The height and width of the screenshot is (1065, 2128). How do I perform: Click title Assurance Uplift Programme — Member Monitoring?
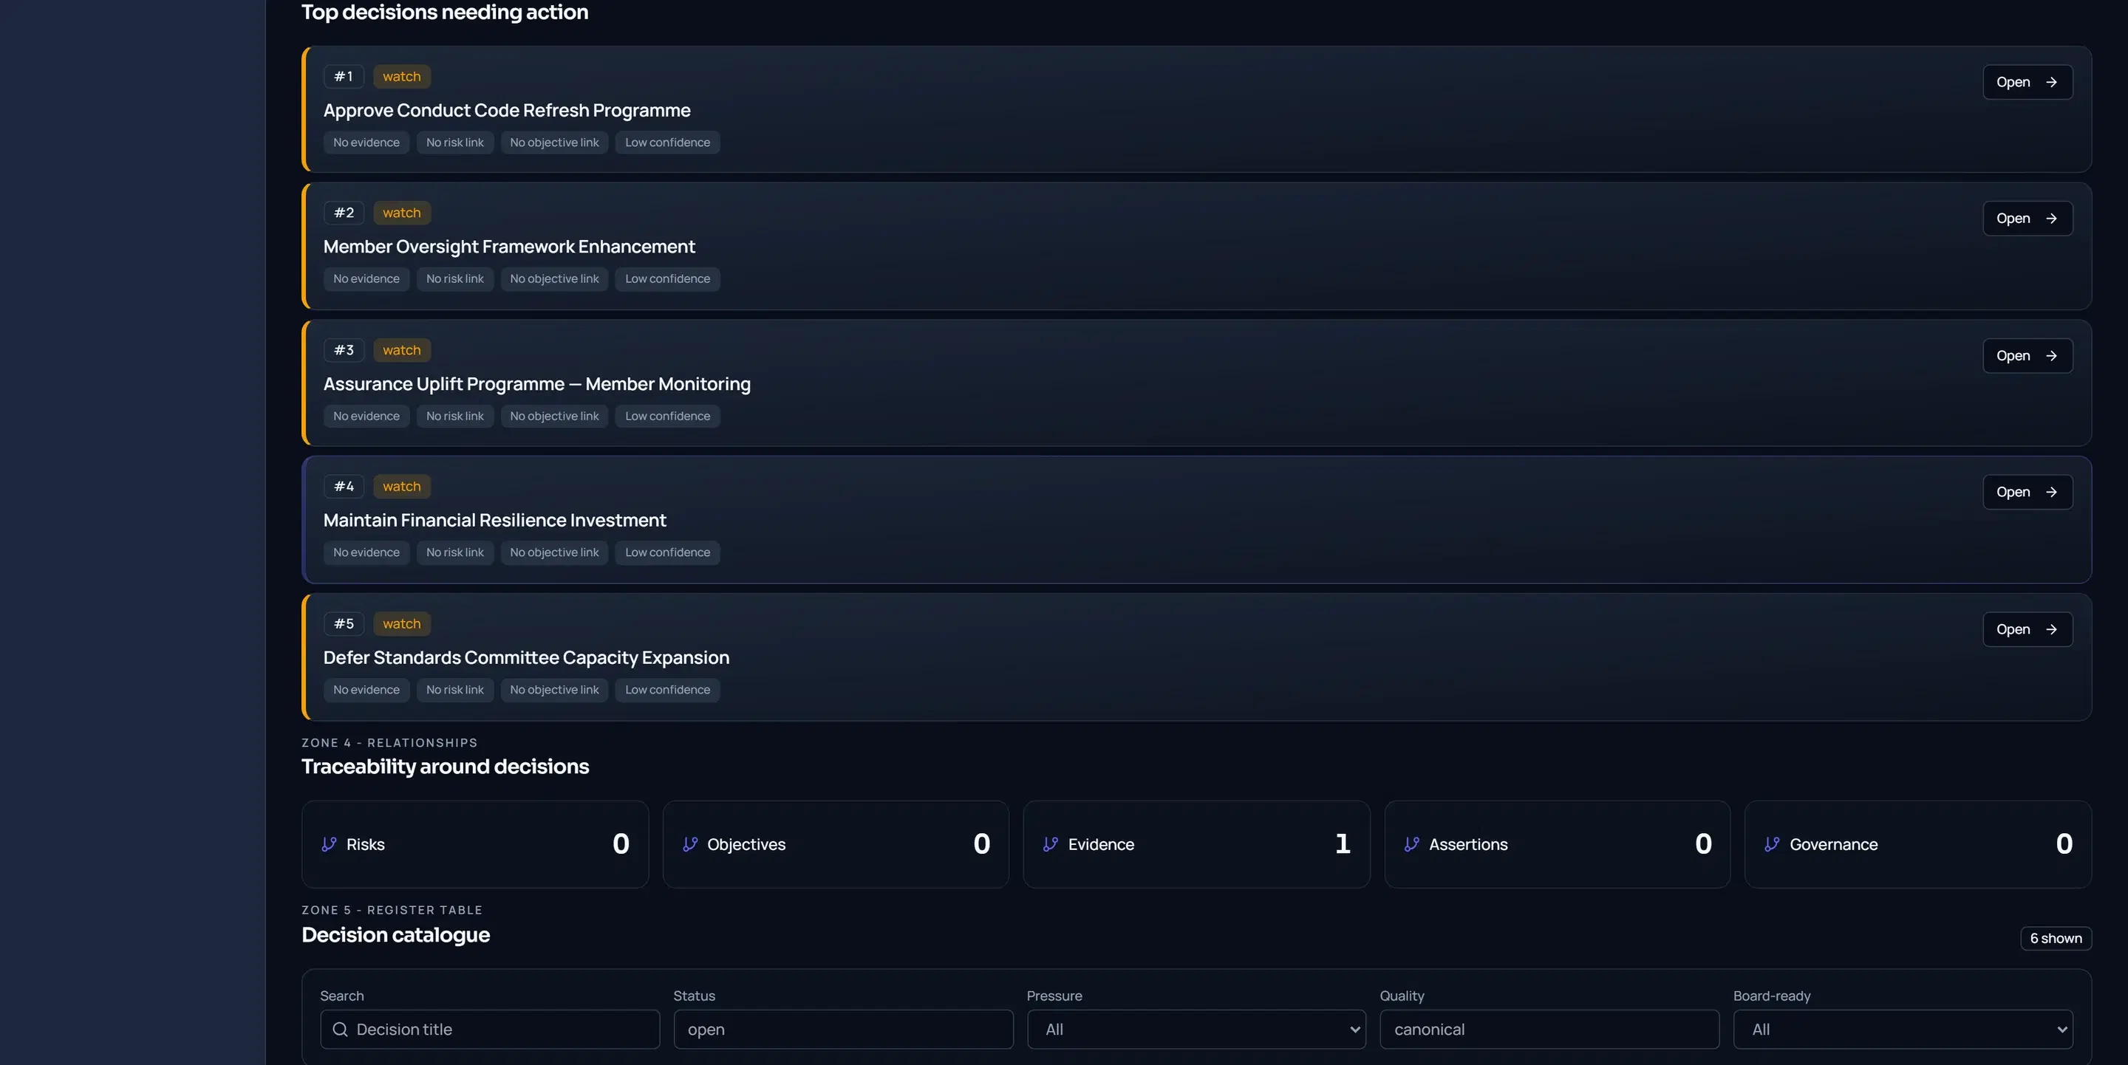coord(537,384)
